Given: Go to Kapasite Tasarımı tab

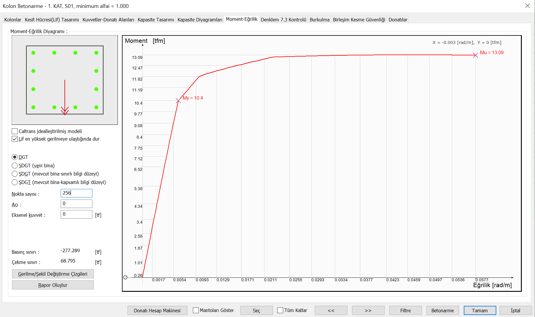Looking at the screenshot, I should point(156,20).
